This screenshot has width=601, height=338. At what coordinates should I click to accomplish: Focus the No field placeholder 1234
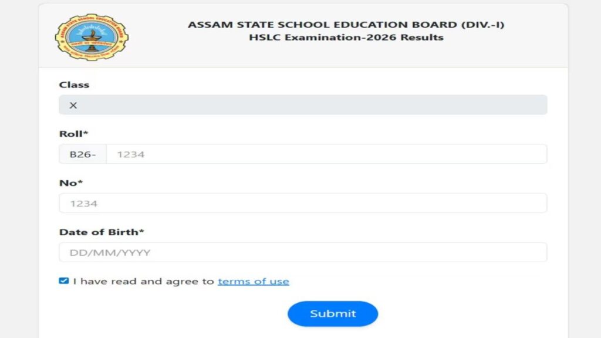(303, 203)
